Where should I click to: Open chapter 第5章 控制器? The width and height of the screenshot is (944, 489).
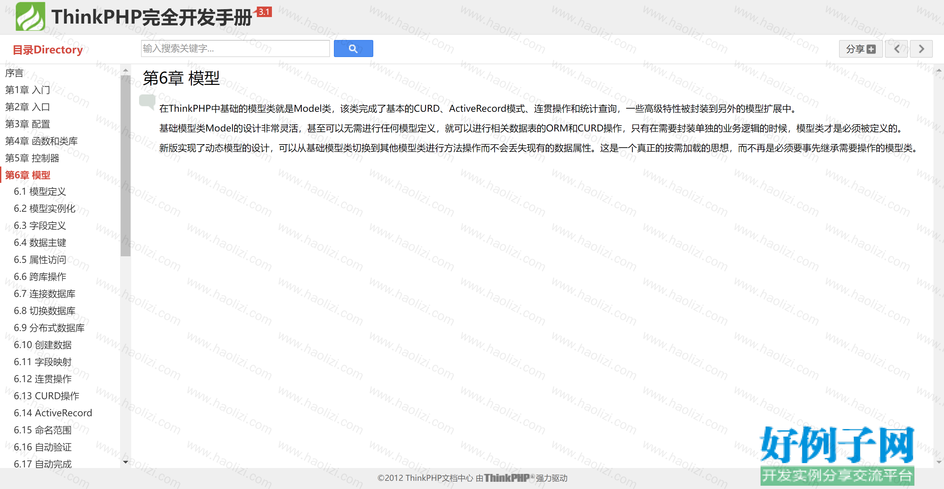click(x=32, y=158)
